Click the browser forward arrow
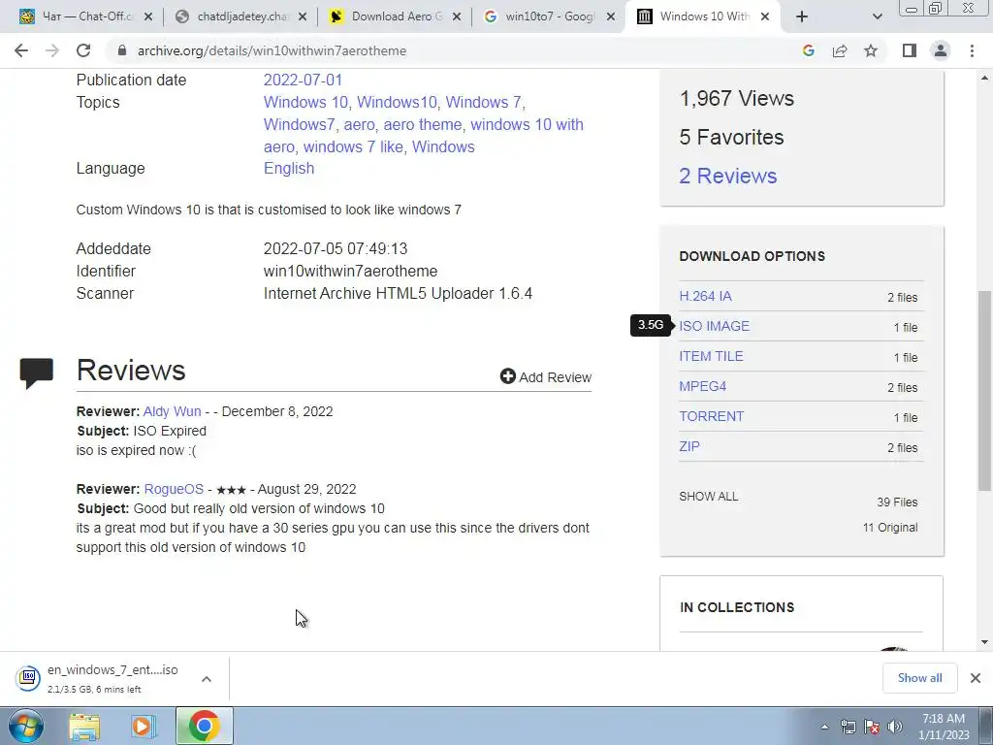 click(x=52, y=50)
